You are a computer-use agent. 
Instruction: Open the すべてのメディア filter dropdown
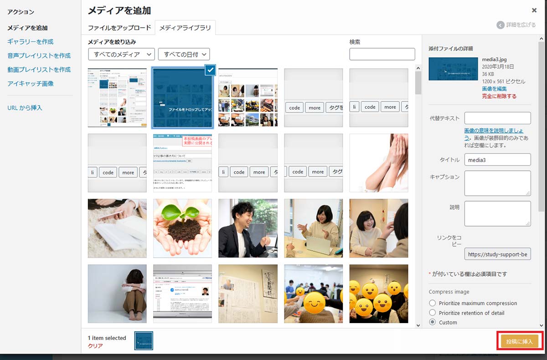coord(122,54)
